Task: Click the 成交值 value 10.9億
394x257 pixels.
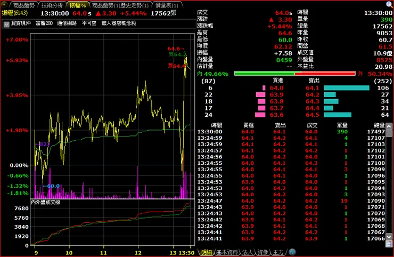Action: 382,53
